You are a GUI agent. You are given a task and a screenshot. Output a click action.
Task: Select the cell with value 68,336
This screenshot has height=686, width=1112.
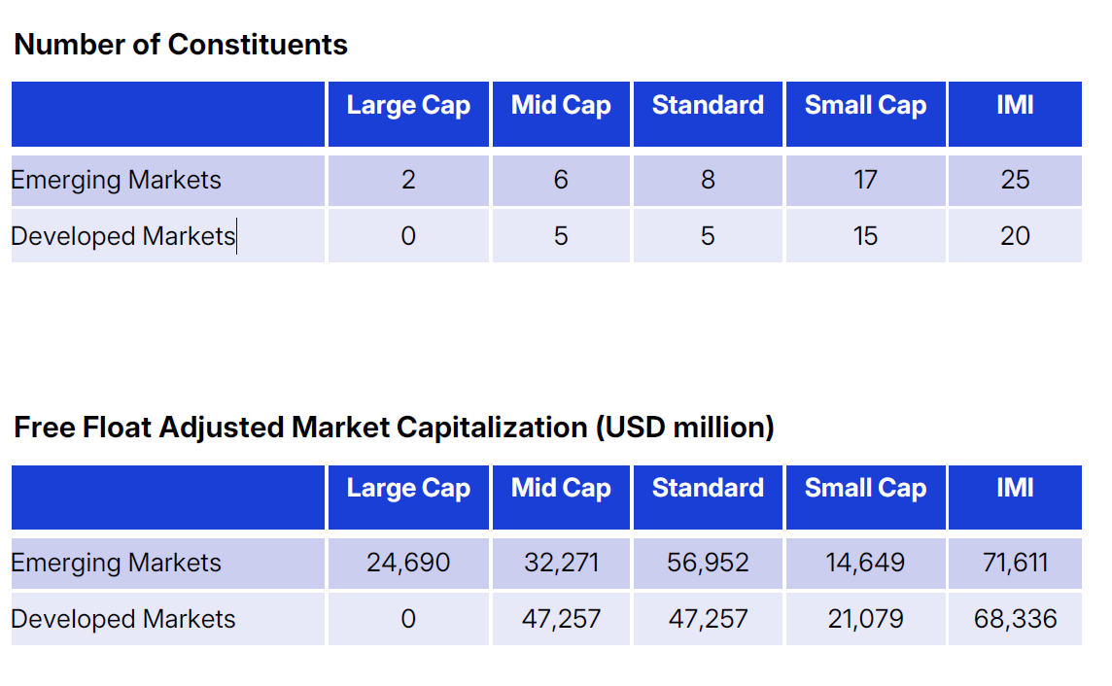[1015, 619]
